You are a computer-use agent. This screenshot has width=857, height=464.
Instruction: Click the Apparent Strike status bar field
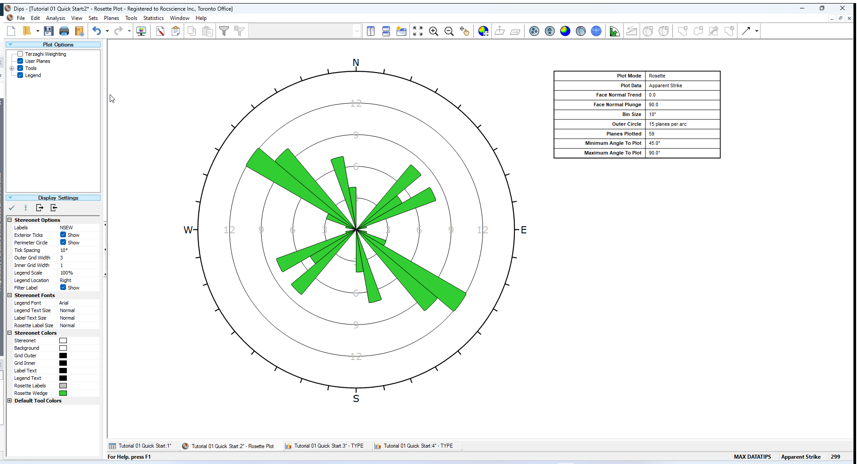coord(801,456)
